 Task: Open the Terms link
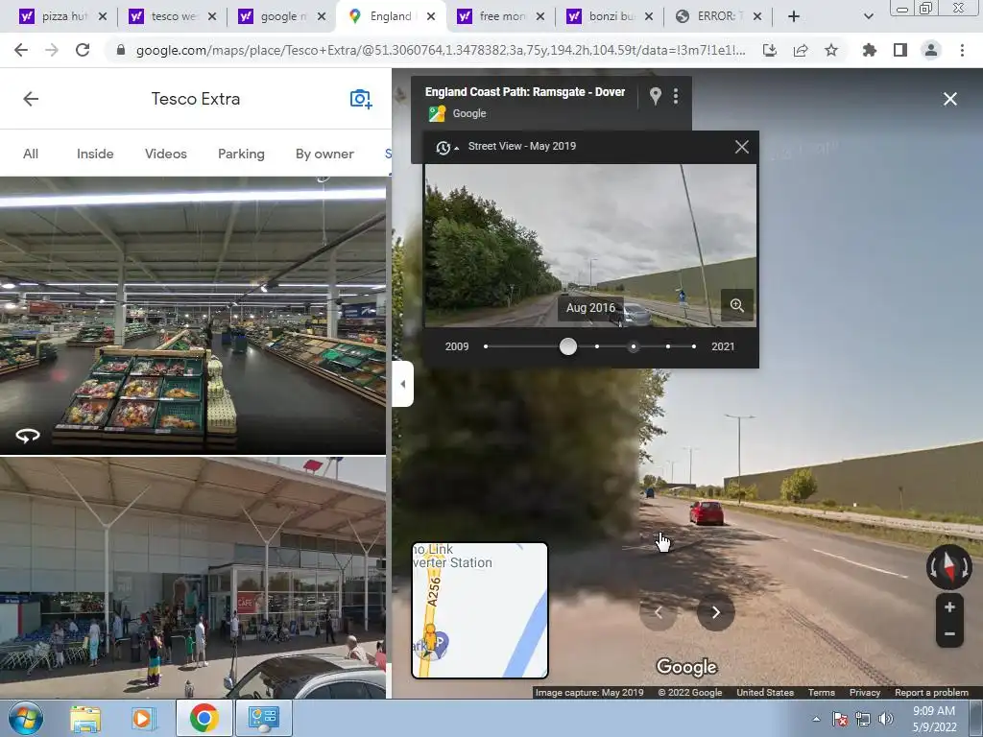point(822,693)
